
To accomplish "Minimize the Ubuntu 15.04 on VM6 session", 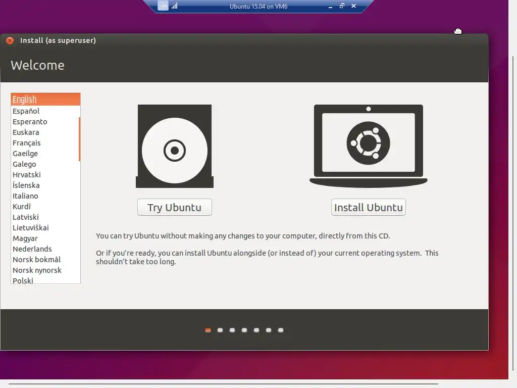I will coord(330,6).
